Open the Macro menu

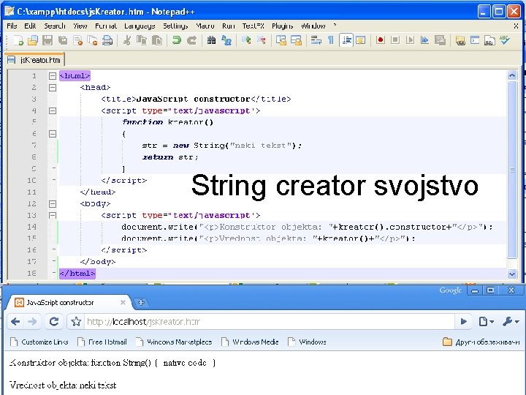(205, 26)
